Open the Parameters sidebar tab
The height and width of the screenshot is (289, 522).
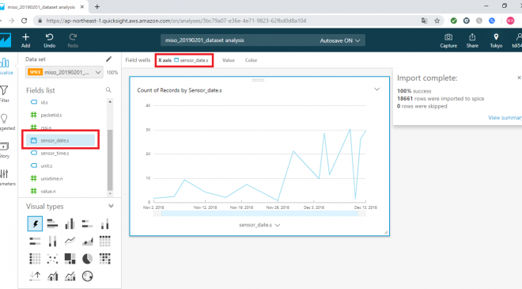(5, 177)
